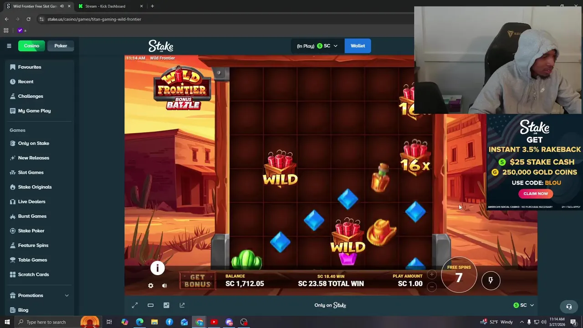The image size is (583, 328).
Task: Open Facebook from taskbar
Action: [x=169, y=322]
